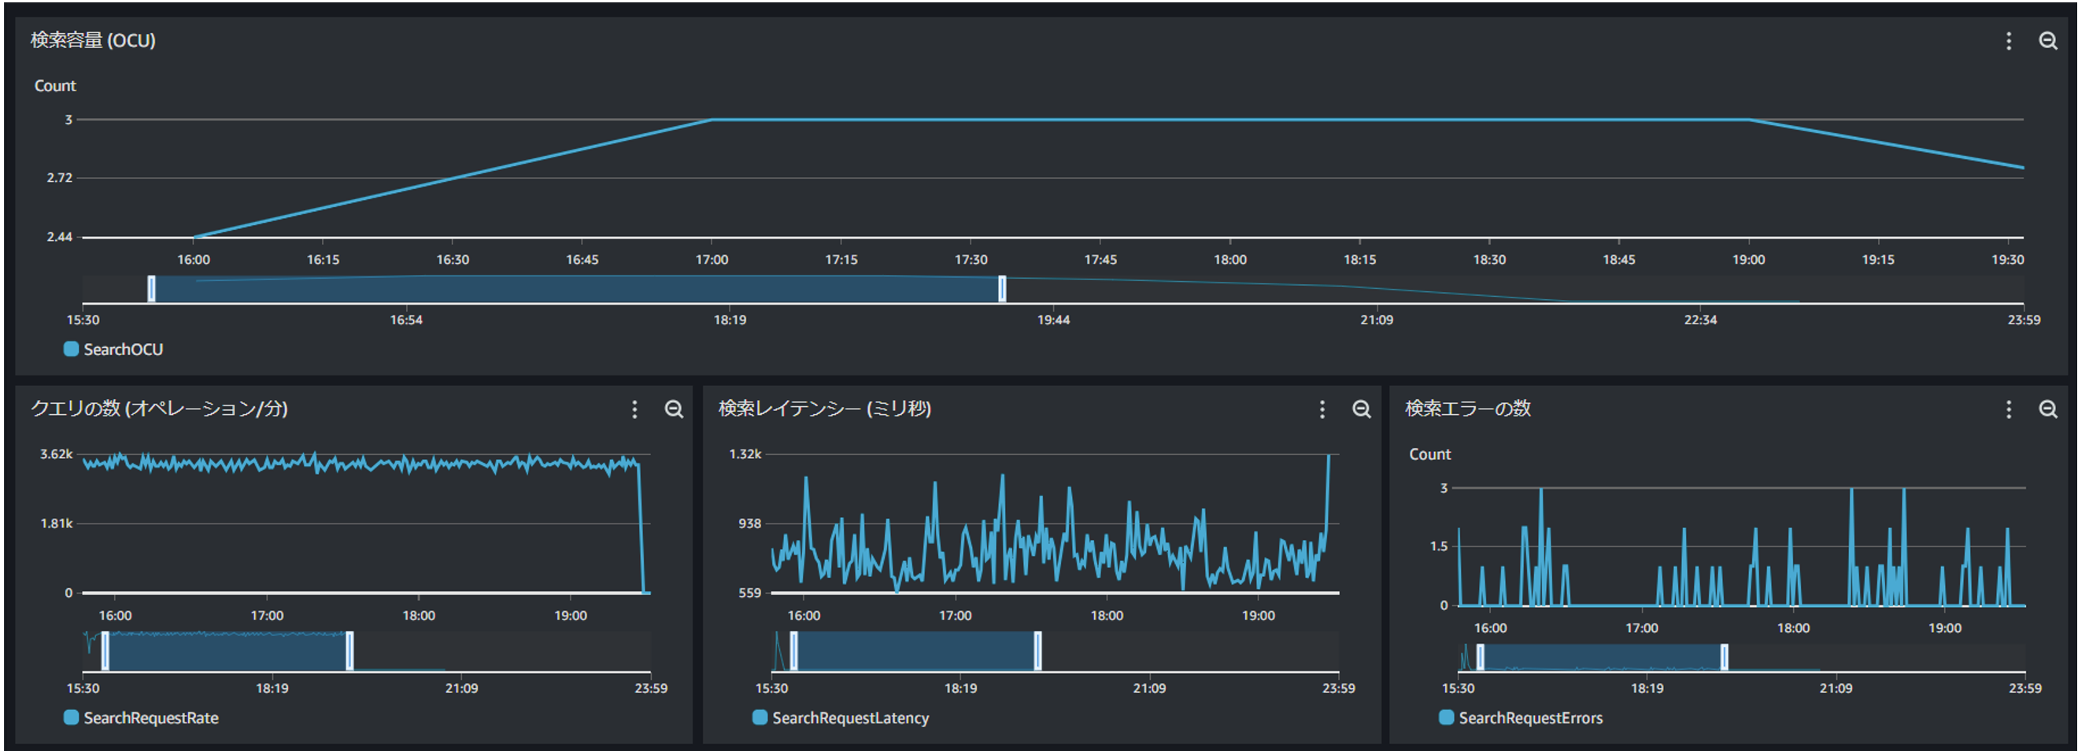Hide the SearchRequestErrors legend series

1530,718
